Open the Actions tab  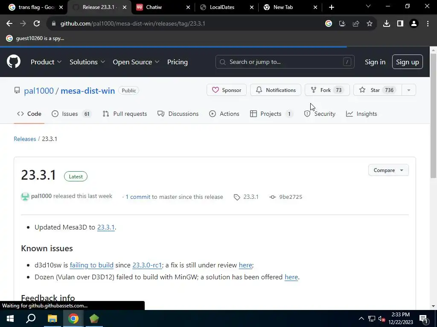224,114
